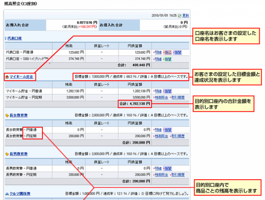Click the お借入れ合計 label

111,25
